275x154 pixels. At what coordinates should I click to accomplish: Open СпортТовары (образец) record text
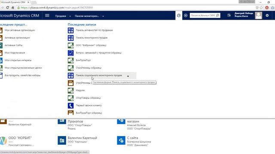pyautogui.click(x=88, y=98)
